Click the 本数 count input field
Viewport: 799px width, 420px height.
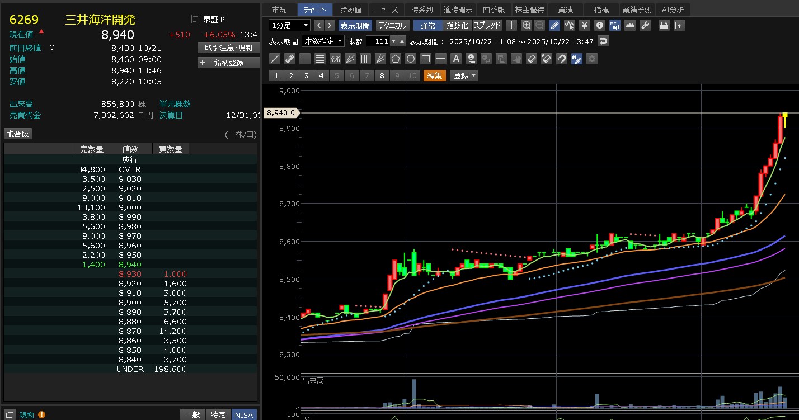(378, 41)
